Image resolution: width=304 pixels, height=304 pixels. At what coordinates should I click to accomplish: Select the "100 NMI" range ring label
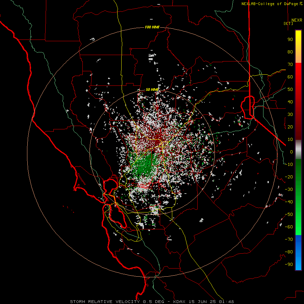click(152, 27)
